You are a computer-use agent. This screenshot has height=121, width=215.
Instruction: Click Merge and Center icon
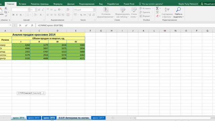coord(68,15)
